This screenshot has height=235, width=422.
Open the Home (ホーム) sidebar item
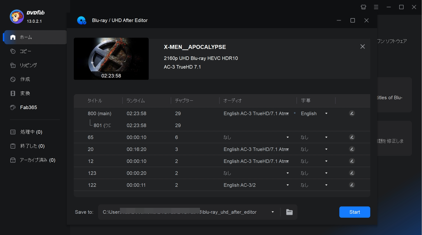35,37
